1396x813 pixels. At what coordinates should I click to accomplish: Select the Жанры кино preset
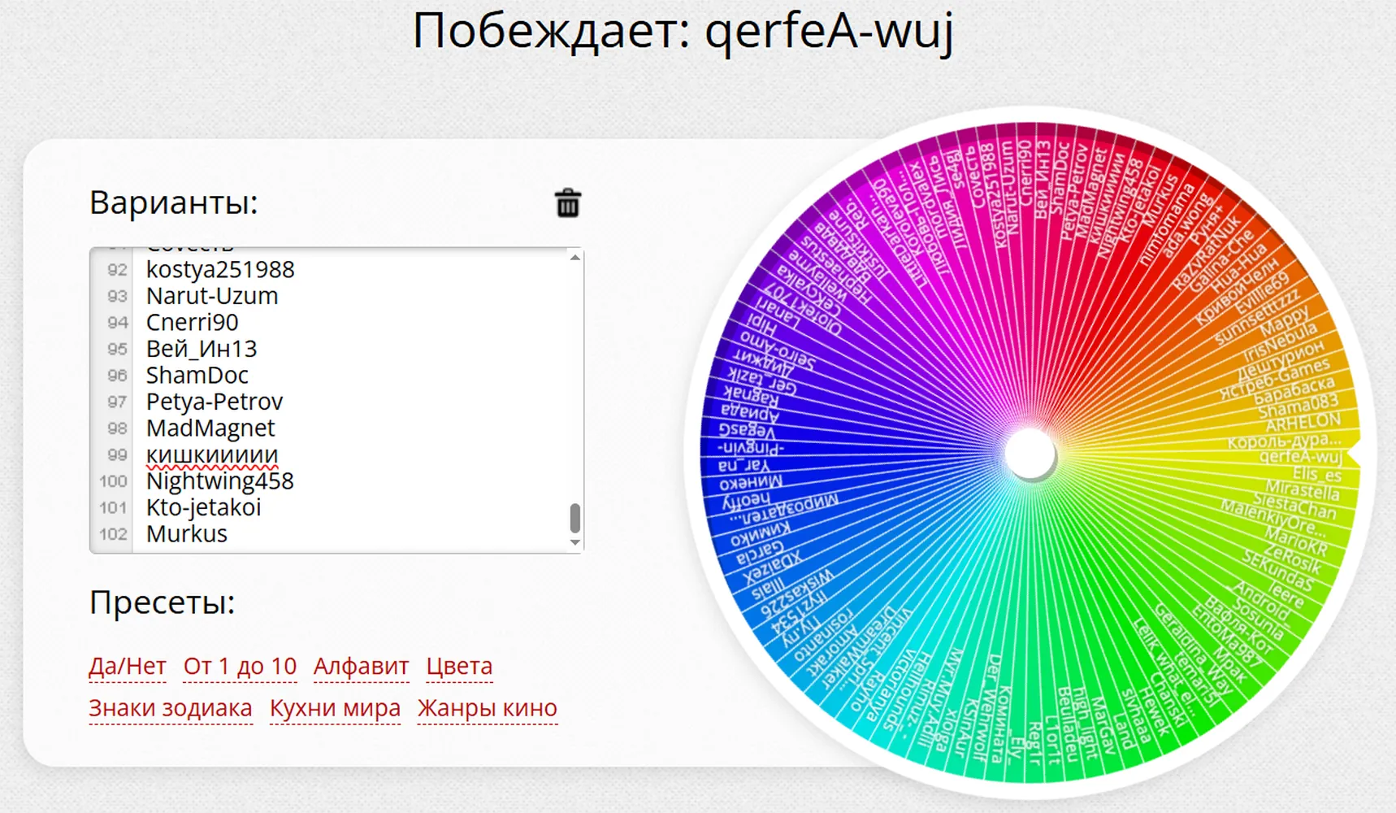coord(488,708)
